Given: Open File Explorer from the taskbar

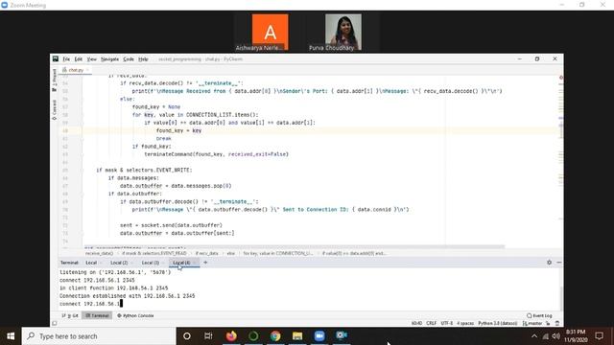Looking at the screenshot, I should point(297,336).
